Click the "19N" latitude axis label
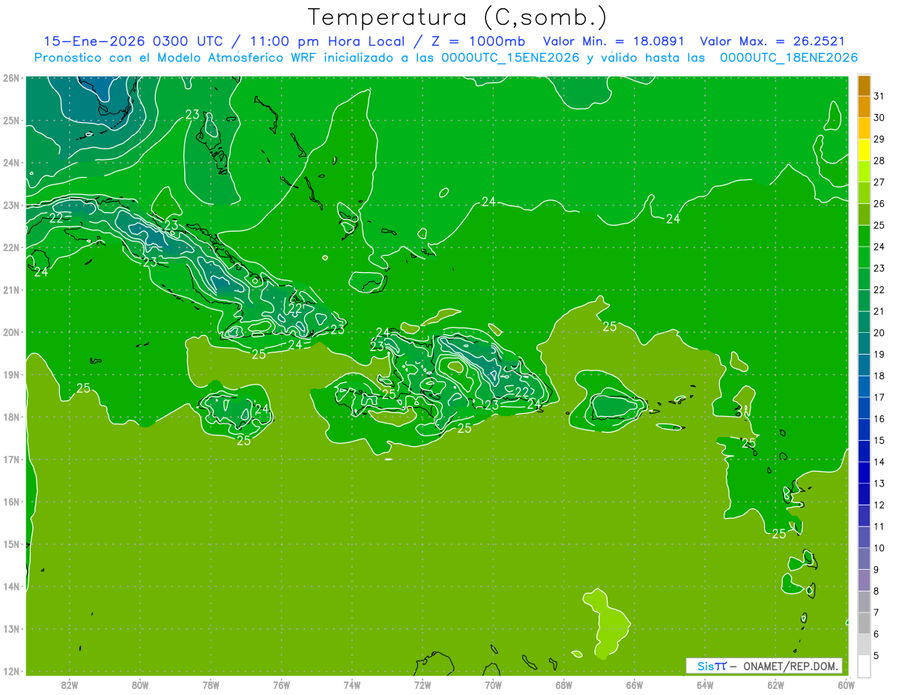This screenshot has width=899, height=695. pos(10,374)
